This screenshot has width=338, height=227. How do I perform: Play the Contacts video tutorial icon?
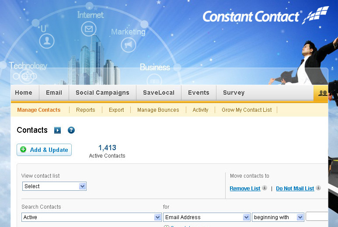pyautogui.click(x=57, y=130)
